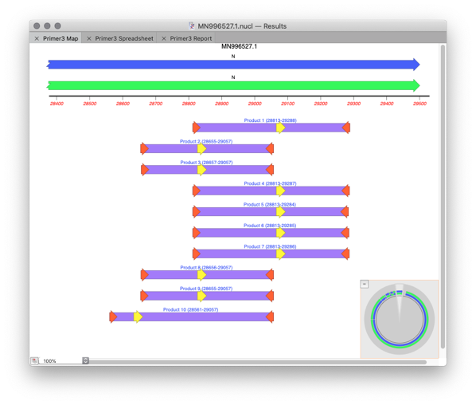The width and height of the screenshot is (476, 405).
Task: Click the circular genome view thumbnail
Action: click(x=400, y=319)
